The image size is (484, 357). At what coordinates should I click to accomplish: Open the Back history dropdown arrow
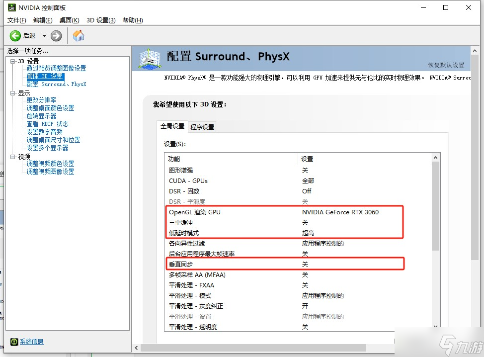coord(44,36)
